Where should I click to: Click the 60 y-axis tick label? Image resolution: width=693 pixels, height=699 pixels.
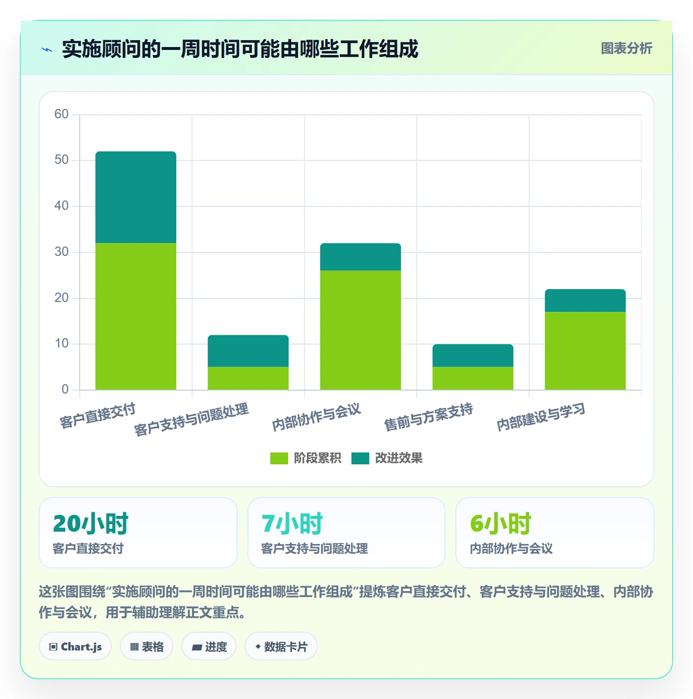point(61,114)
